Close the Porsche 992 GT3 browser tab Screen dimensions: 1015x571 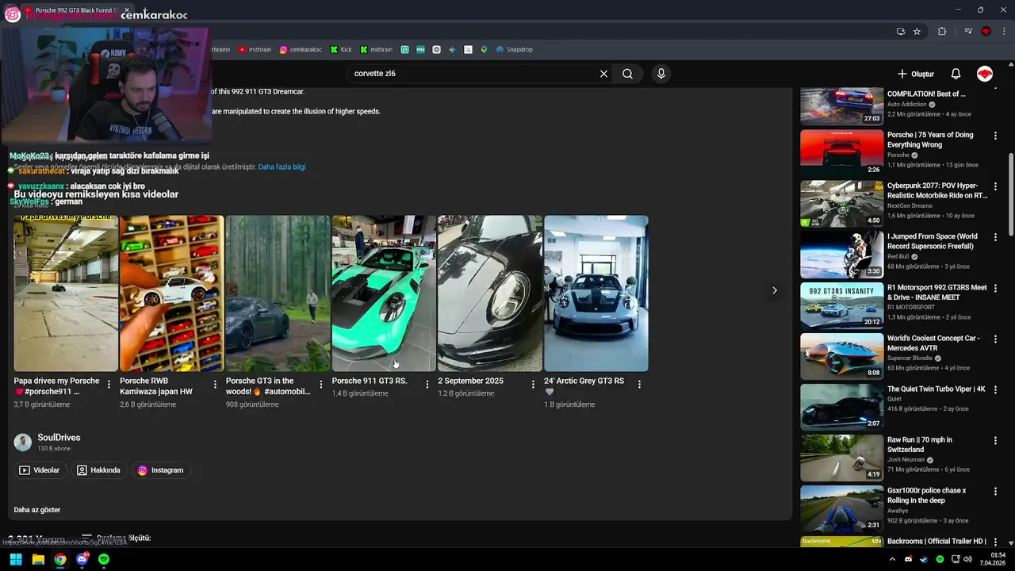127,10
